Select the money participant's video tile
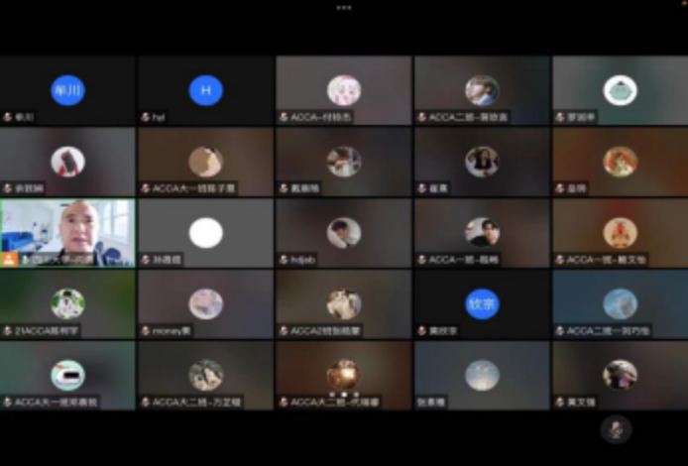Image resolution: width=688 pixels, height=466 pixels. (x=206, y=304)
